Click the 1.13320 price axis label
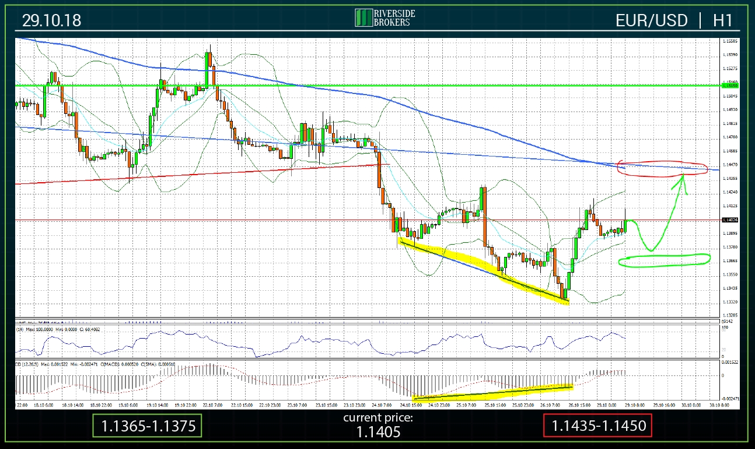The height and width of the screenshot is (449, 755). 730,302
